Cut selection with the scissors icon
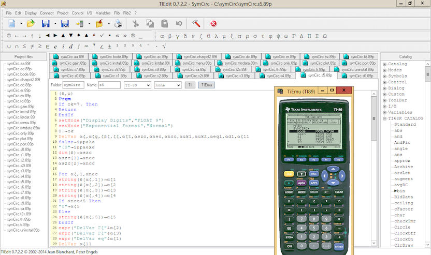This screenshot has height=255, width=431. click(x=135, y=24)
